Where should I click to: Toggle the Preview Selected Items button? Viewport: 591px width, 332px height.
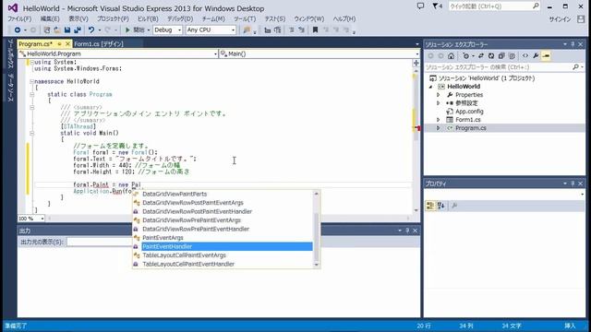point(546,55)
